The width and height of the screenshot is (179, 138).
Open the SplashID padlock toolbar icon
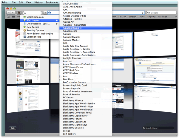click(x=19, y=13)
